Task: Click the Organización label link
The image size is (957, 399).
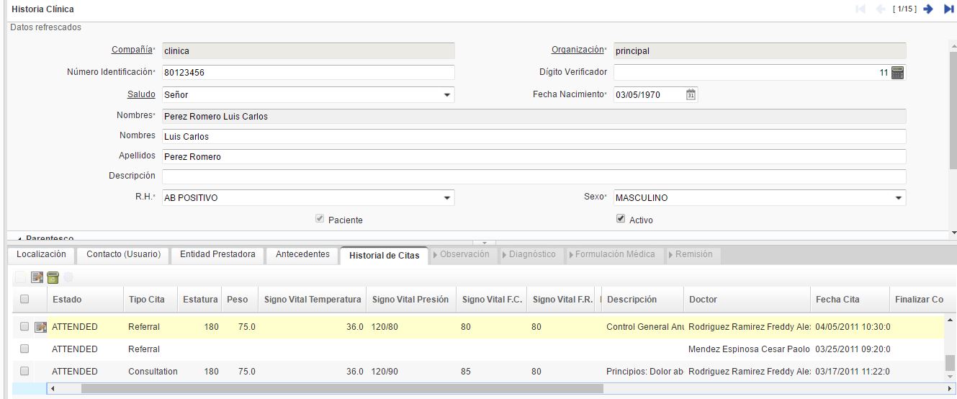Action: click(x=577, y=50)
